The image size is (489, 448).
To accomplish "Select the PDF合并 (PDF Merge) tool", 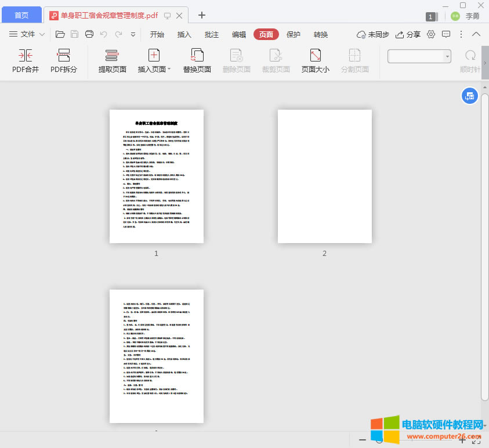I will pyautogui.click(x=26, y=61).
